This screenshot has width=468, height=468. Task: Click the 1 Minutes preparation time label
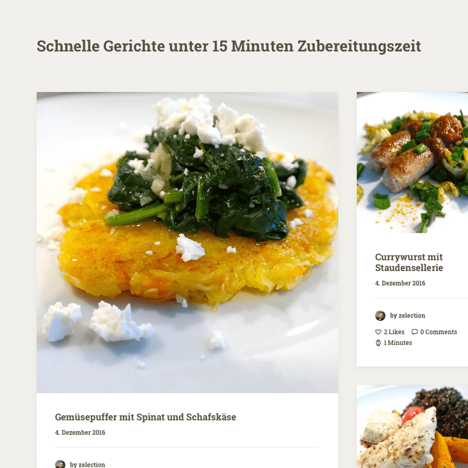(x=398, y=343)
